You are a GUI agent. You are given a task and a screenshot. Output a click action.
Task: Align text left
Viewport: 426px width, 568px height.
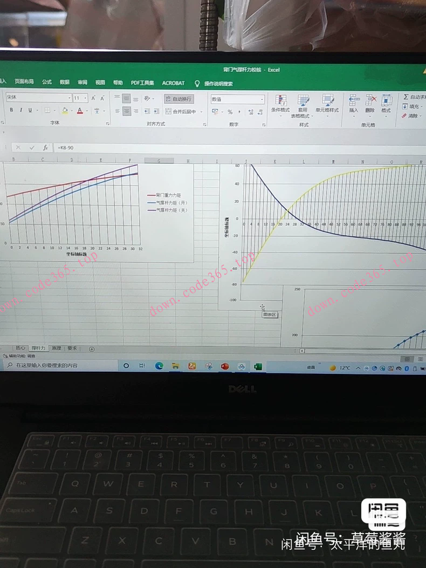118,111
